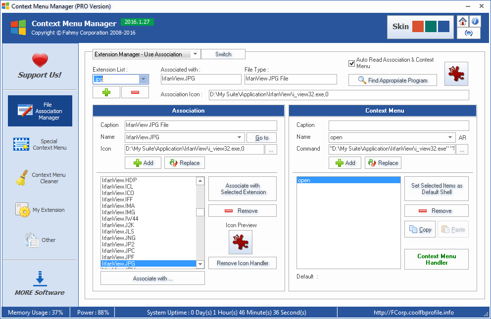Image resolution: width=491 pixels, height=319 pixels.
Task: Click the Power status entry
Action: click(93, 313)
